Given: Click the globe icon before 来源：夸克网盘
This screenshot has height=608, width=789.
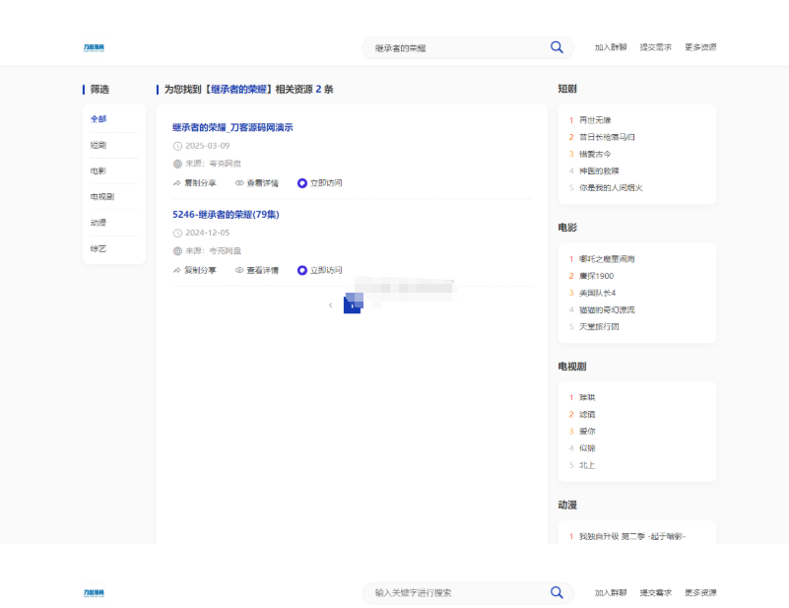Looking at the screenshot, I should click(x=176, y=164).
